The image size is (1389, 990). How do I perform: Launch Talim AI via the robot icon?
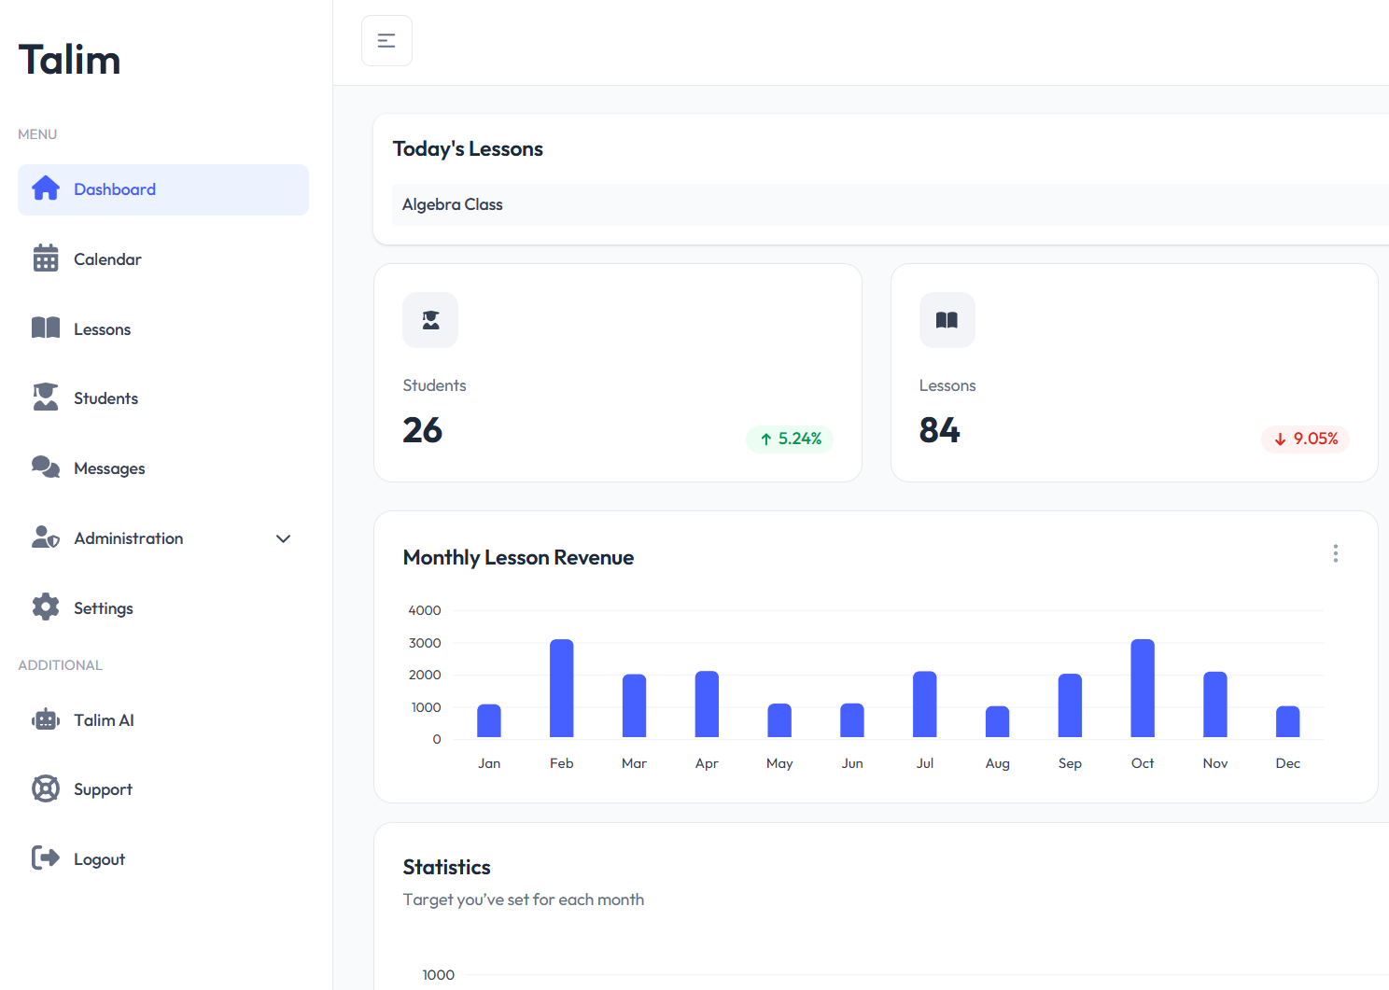click(45, 719)
